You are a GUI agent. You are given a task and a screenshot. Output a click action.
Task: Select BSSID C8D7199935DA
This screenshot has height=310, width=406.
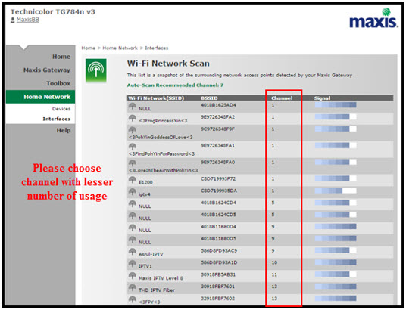coord(219,191)
